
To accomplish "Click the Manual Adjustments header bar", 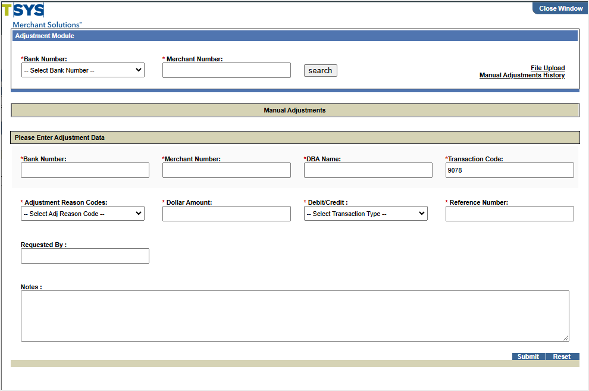I will tap(295, 110).
